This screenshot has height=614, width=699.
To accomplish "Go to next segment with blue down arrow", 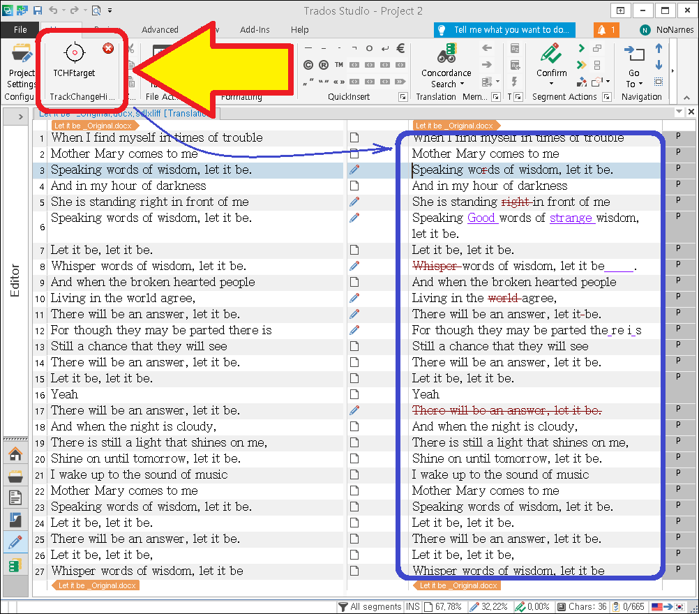I will tap(659, 65).
